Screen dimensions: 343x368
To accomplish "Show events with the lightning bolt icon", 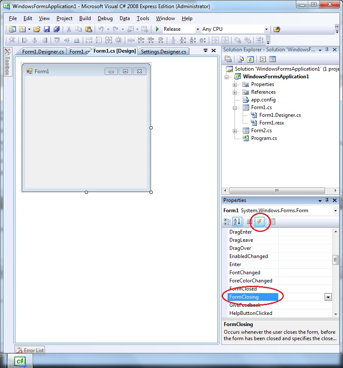I will point(259,221).
